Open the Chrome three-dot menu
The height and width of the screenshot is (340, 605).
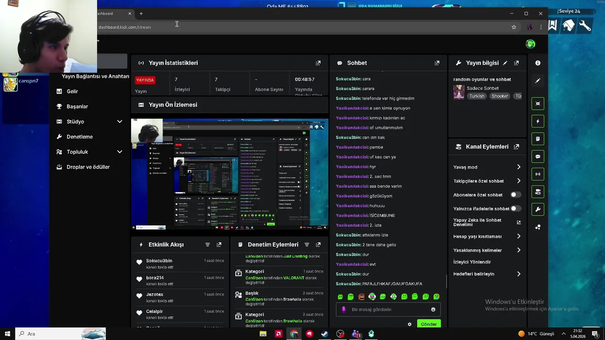click(541, 27)
